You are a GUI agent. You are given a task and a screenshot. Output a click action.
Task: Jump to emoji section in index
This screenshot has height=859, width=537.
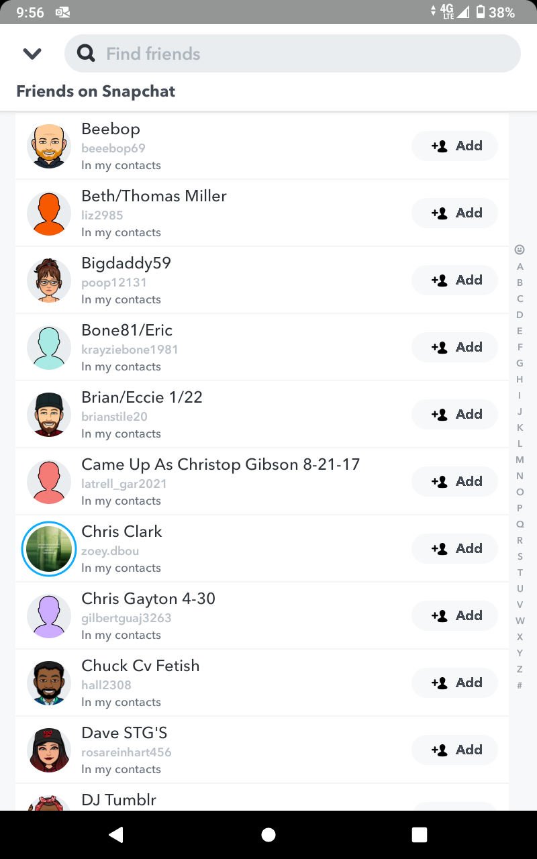[x=520, y=250]
